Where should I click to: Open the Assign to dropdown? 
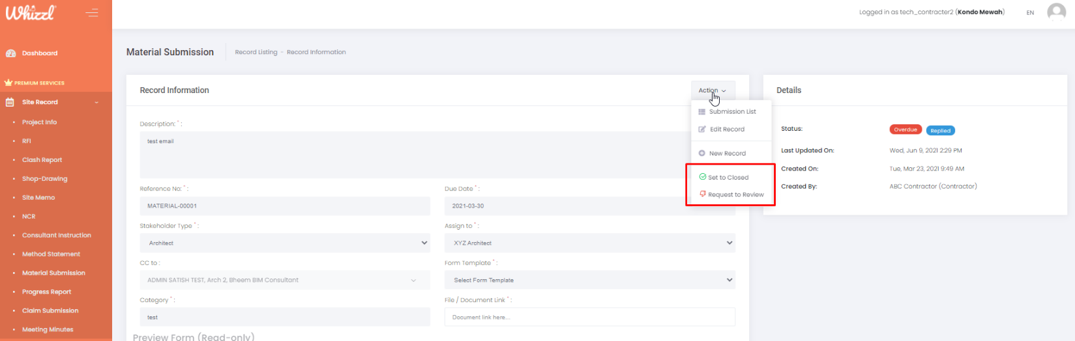(x=589, y=243)
